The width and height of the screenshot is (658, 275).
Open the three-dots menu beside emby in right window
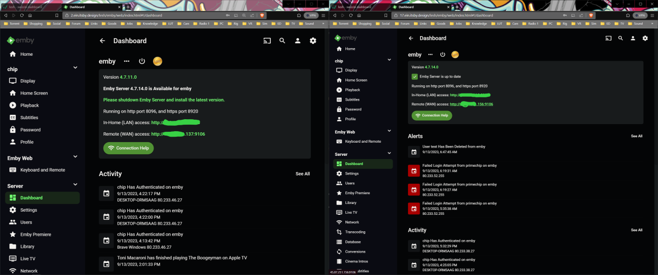[x=430, y=55]
